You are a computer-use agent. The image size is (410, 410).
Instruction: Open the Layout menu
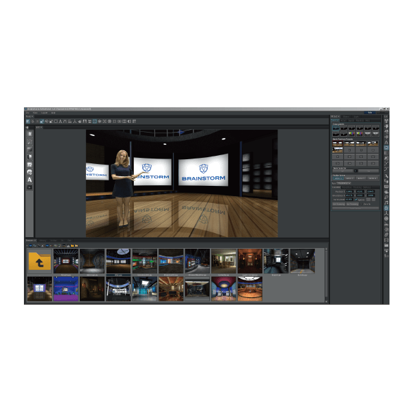(x=44, y=113)
